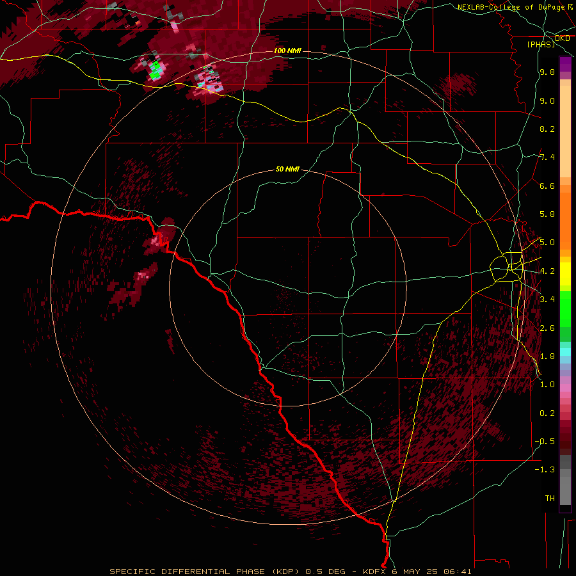Viewport: 576px width, 576px height.
Task: Select the 0.2 value on the color scale
Action: tap(547, 413)
